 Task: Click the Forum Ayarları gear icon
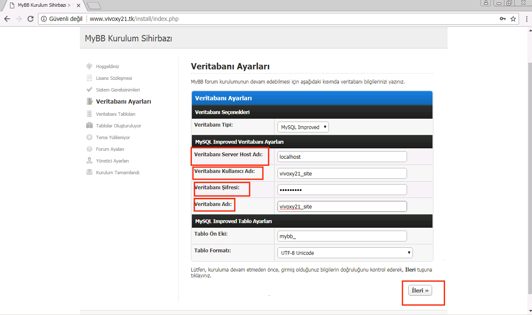(89, 149)
